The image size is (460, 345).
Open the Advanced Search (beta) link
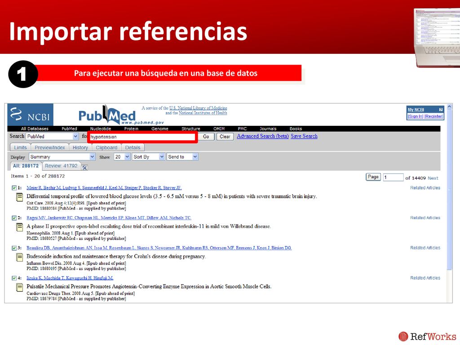click(263, 136)
